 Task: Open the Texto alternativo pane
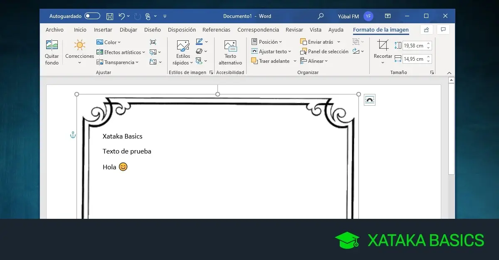tap(230, 52)
